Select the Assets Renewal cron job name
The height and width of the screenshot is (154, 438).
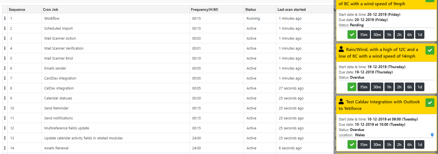pyautogui.click(x=56, y=148)
